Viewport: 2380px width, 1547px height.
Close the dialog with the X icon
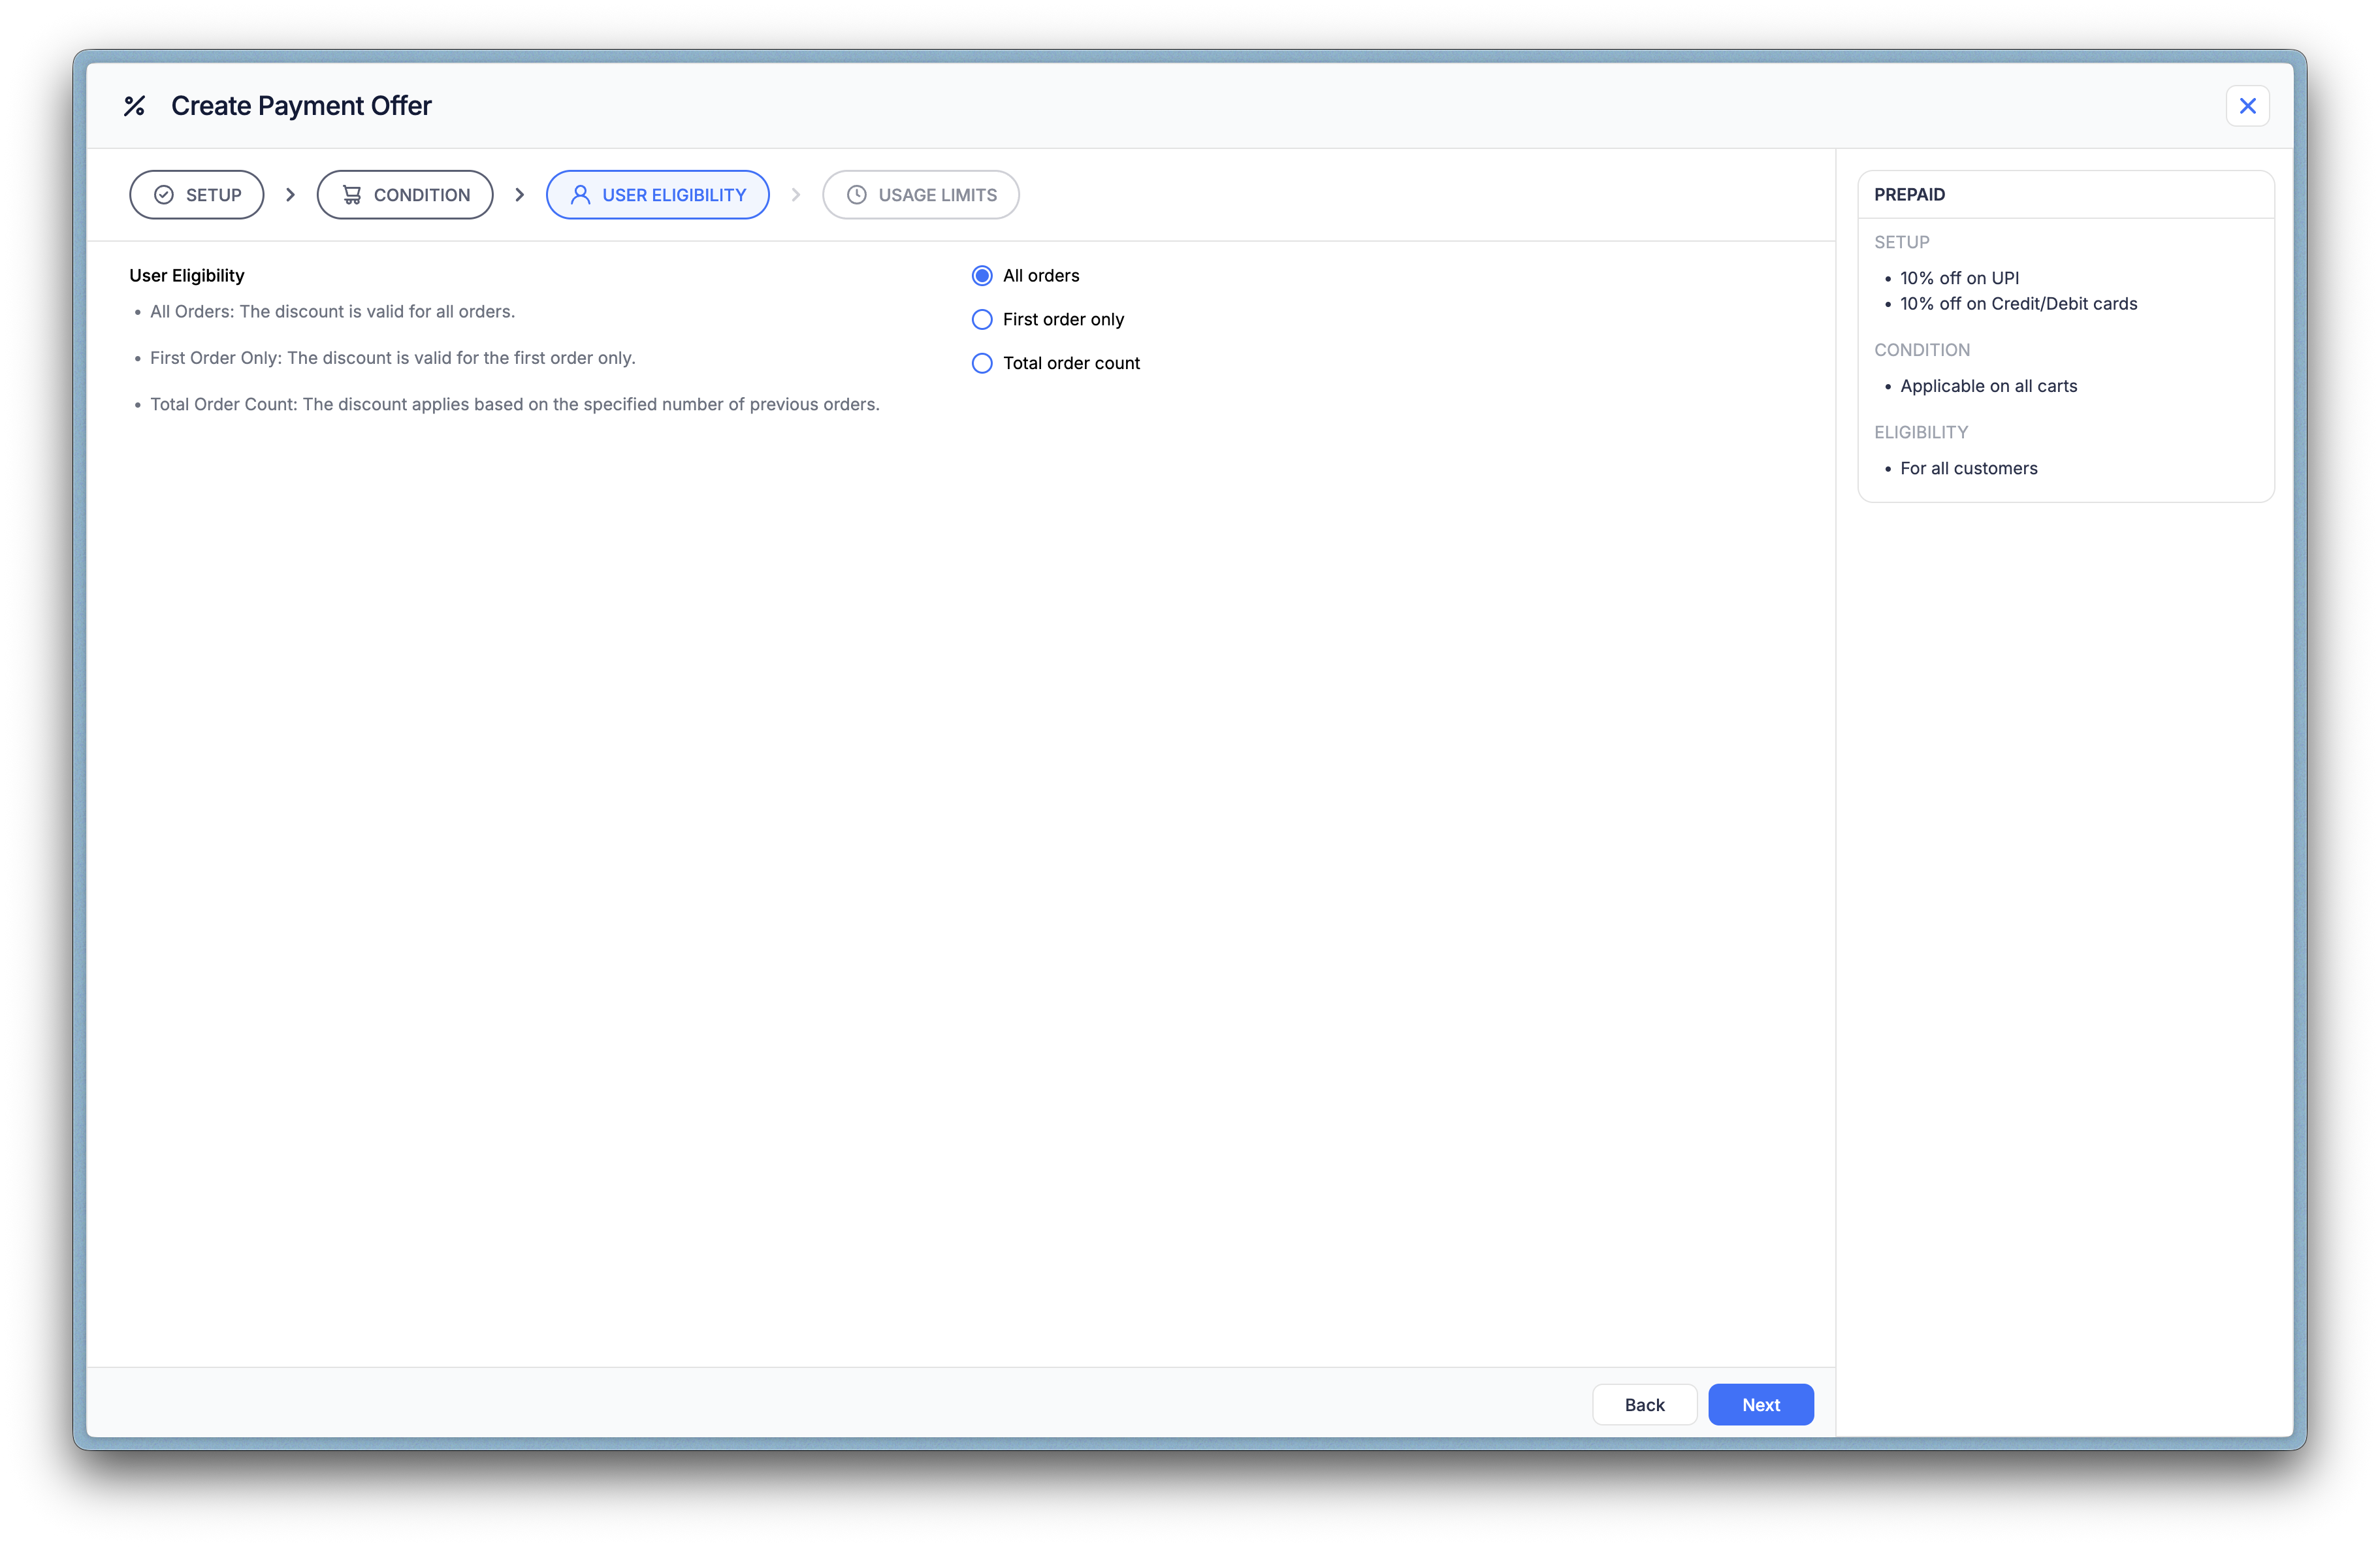pyautogui.click(x=2247, y=106)
